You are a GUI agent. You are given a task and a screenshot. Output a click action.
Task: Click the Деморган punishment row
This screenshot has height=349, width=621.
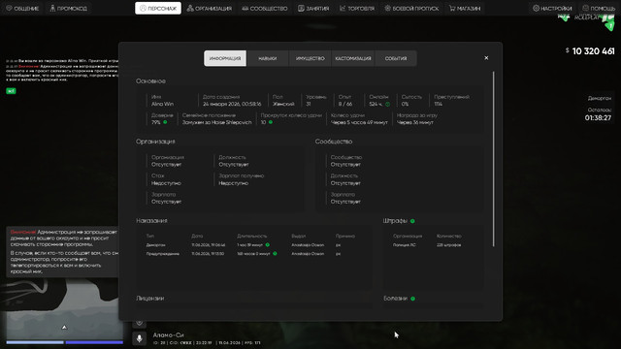point(253,245)
